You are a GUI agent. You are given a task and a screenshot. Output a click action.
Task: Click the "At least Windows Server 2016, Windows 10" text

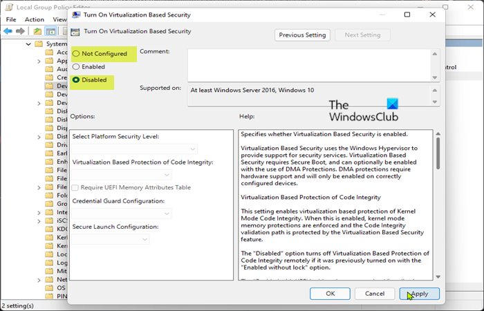pyautogui.click(x=252, y=90)
